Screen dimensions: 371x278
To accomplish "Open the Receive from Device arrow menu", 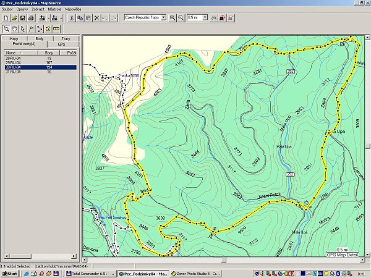I will click(x=61, y=18).
